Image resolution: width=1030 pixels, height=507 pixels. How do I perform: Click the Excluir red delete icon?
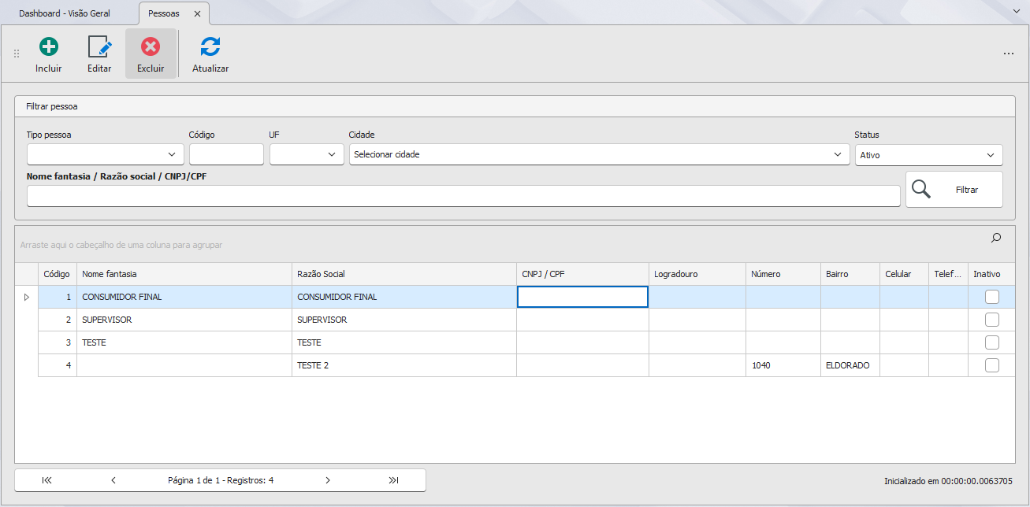tap(151, 47)
